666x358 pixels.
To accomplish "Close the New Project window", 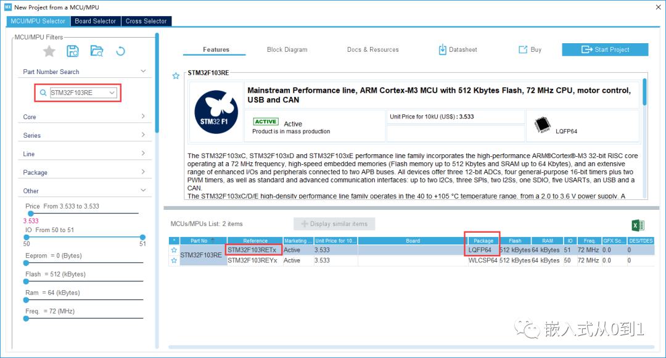I will tap(658, 7).
